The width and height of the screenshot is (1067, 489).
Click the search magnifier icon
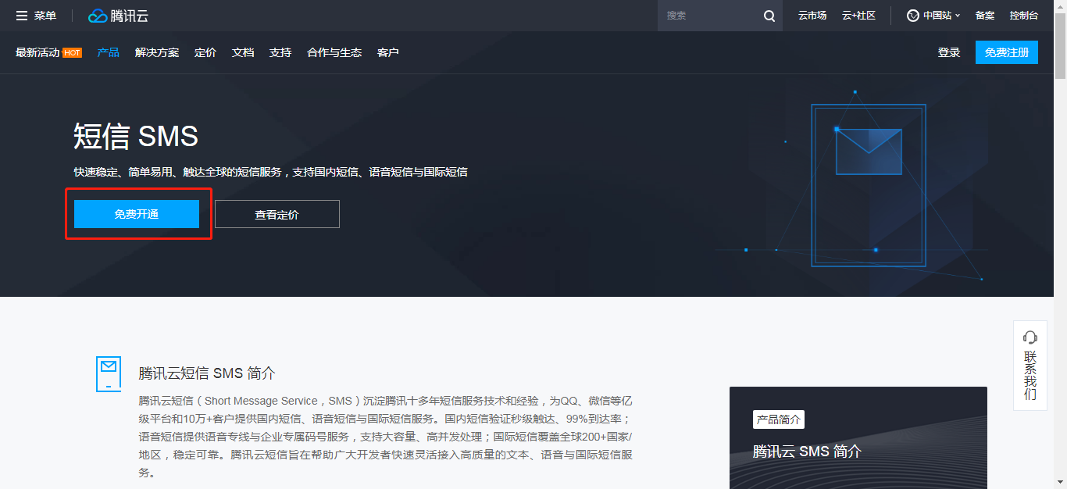(769, 16)
